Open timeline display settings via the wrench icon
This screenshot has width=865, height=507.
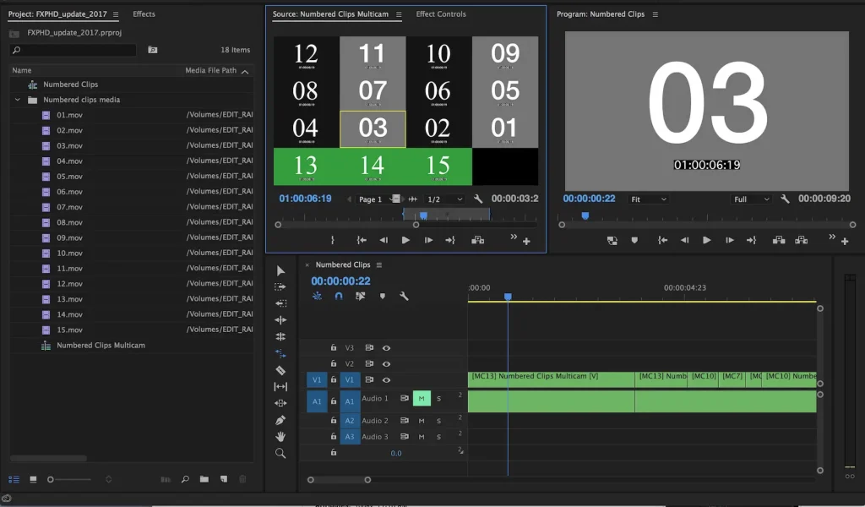[404, 297]
